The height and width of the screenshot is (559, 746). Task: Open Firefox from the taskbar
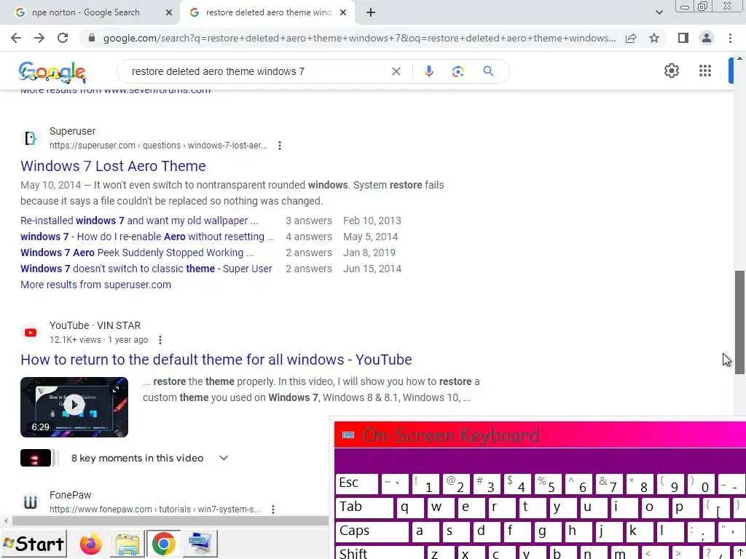(90, 544)
